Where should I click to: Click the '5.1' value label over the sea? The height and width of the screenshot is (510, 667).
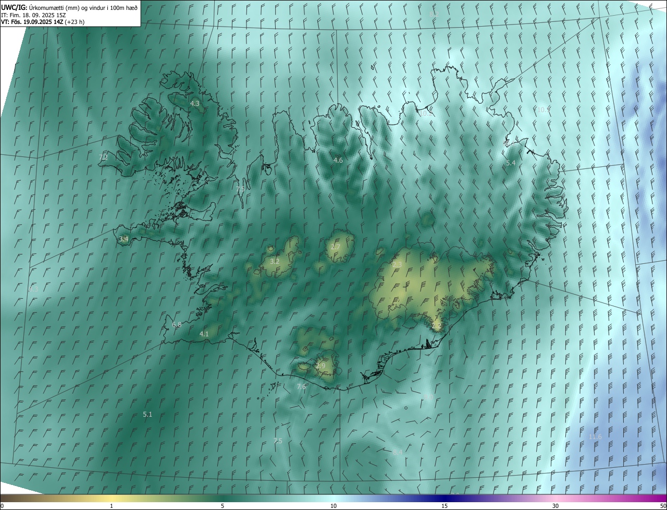pos(147,414)
